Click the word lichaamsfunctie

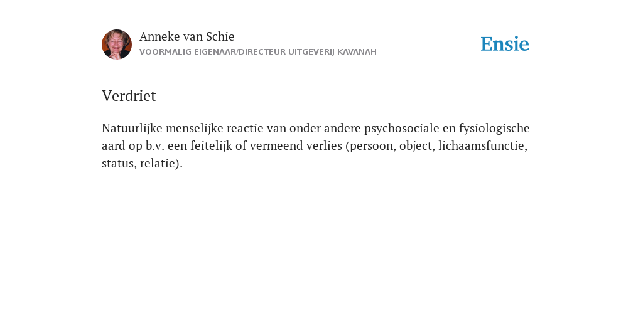[482, 145]
